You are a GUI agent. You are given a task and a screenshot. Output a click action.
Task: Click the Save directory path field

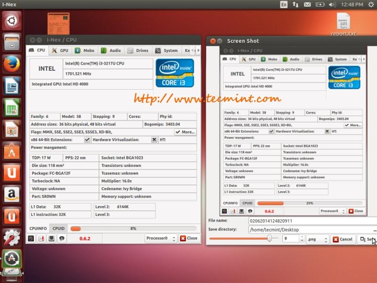click(311, 230)
